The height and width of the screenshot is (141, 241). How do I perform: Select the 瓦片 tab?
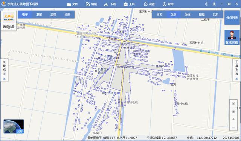pyautogui.click(x=216, y=14)
